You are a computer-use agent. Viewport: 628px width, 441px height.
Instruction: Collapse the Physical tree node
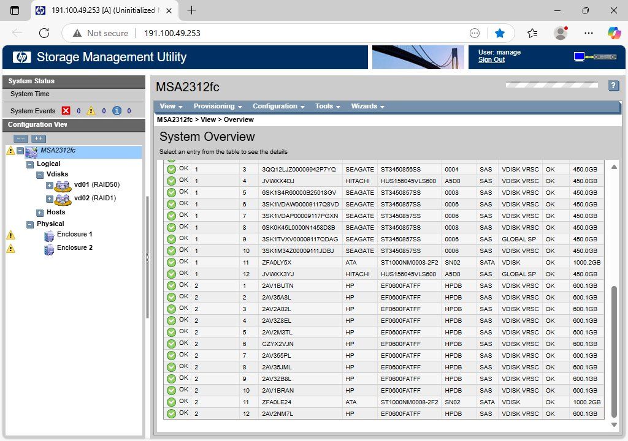click(x=30, y=225)
